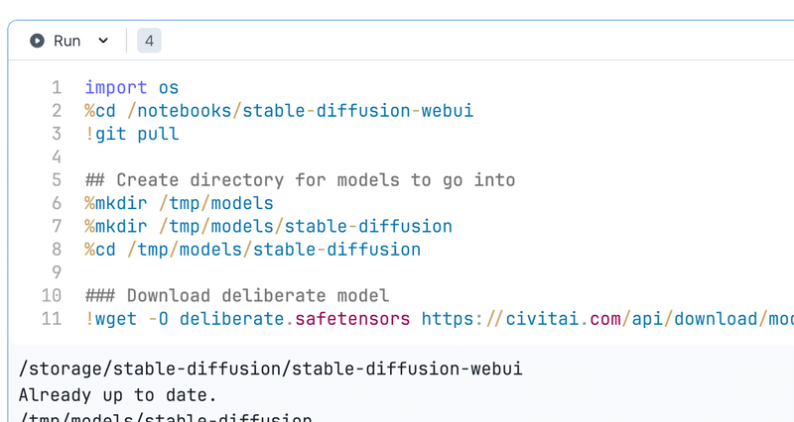Click the '%mkdir /tmp/models' line
Screen dimensions: 794x422
coord(179,203)
